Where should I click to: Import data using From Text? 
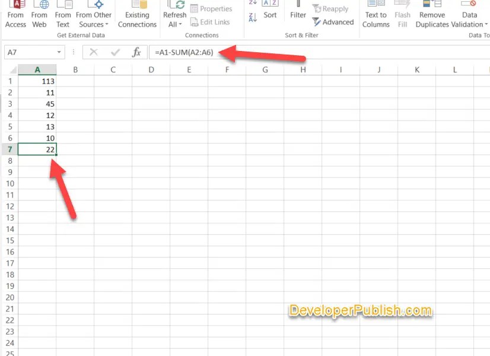(63, 14)
